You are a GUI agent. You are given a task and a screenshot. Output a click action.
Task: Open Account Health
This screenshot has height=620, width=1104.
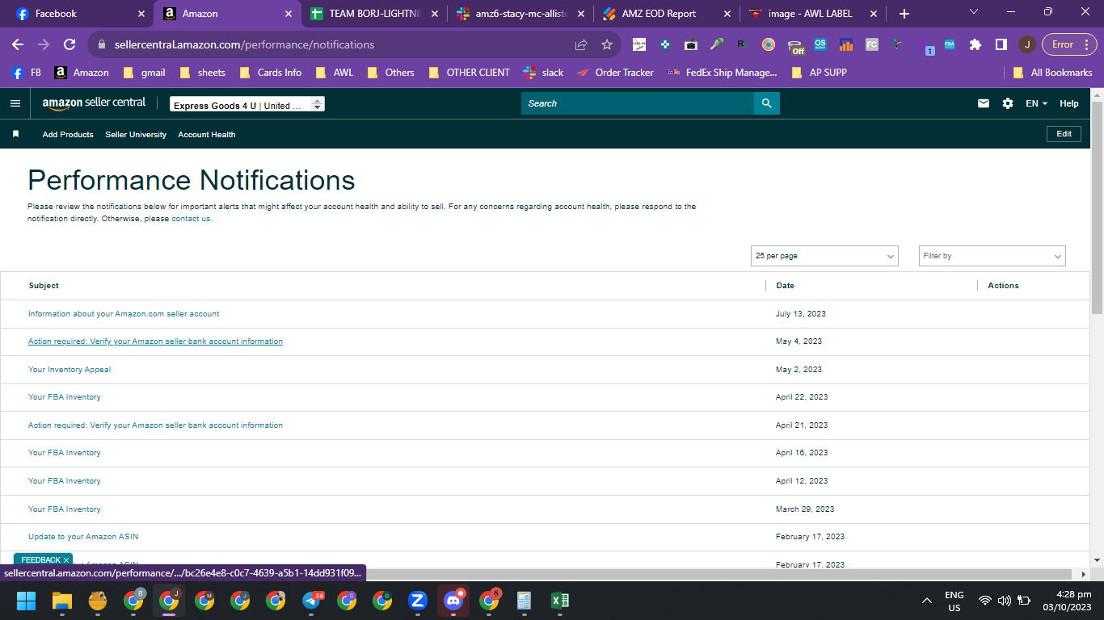(x=207, y=135)
